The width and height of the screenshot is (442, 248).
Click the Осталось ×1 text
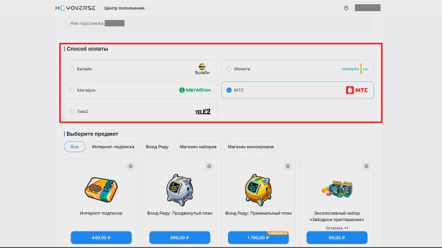click(337, 228)
